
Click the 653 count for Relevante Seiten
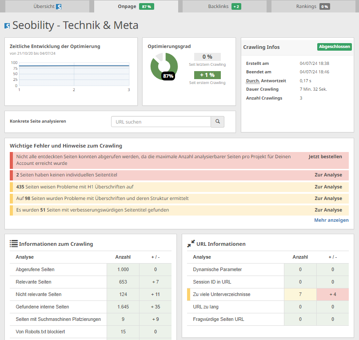coord(123,282)
